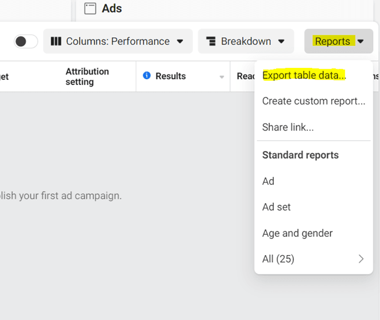The image size is (380, 320).
Task: Open the Reports dropdown menu
Action: coord(339,41)
